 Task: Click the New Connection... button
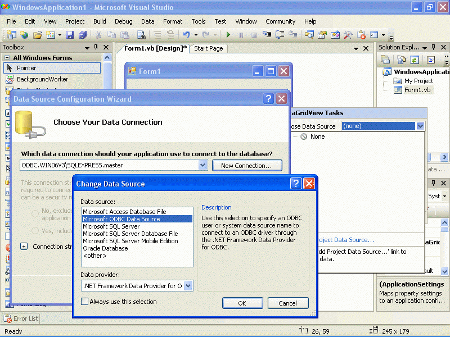tap(247, 166)
